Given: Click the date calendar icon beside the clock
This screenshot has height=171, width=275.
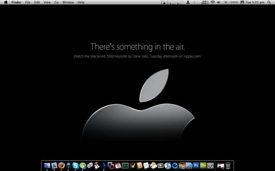Looking at the screenshot, I should pyautogui.click(x=242, y=2).
